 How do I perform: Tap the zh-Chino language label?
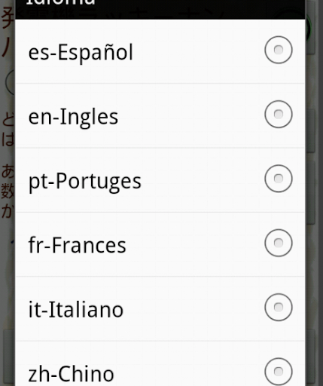72,373
